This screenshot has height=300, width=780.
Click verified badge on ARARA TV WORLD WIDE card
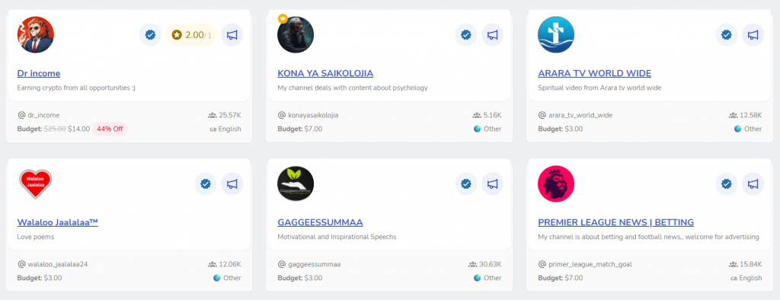[726, 35]
